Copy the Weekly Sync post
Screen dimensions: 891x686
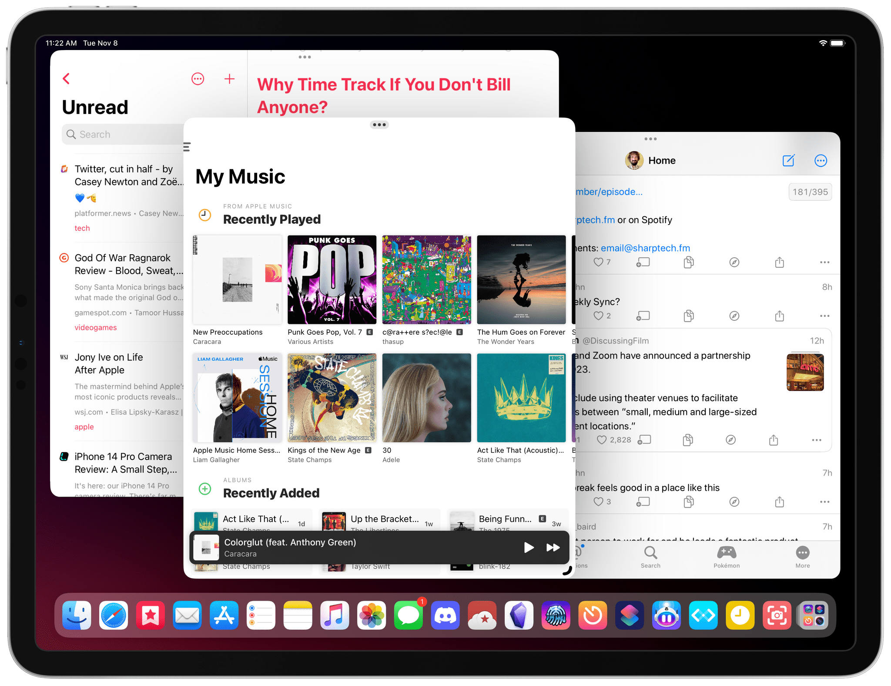[x=688, y=316]
